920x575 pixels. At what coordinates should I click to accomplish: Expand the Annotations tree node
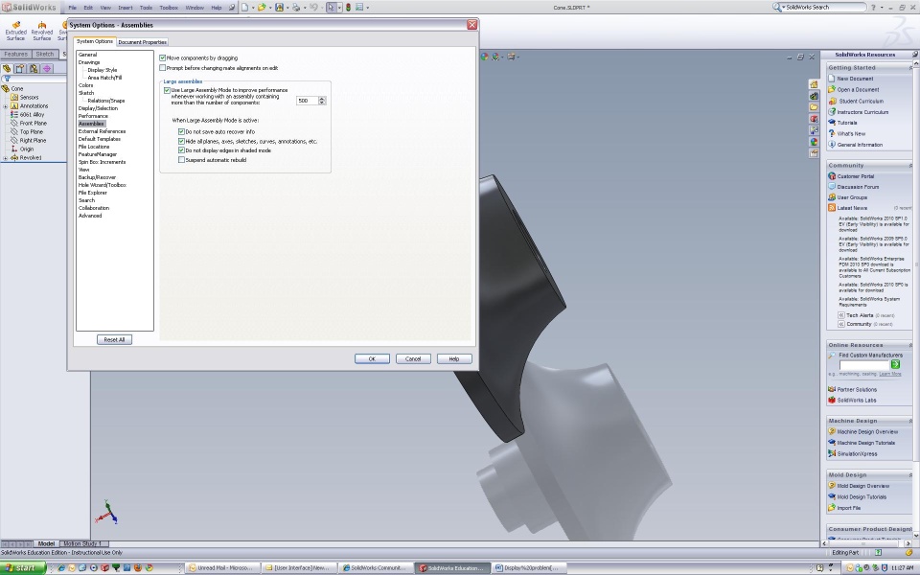coord(6,106)
